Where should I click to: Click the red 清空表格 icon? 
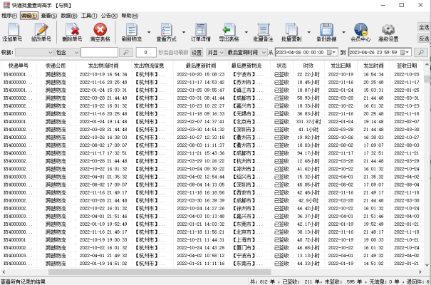[100, 31]
